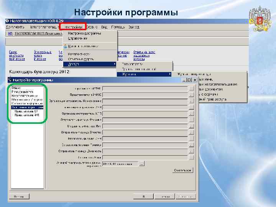Open browse button next to Представляется в ИФНС
Screen dimensions: 276x207
191,95
